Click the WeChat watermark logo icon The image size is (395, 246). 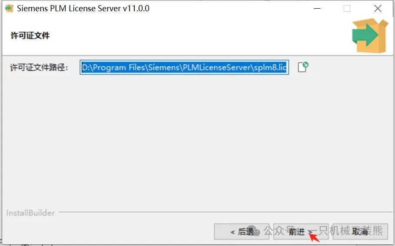(254, 231)
